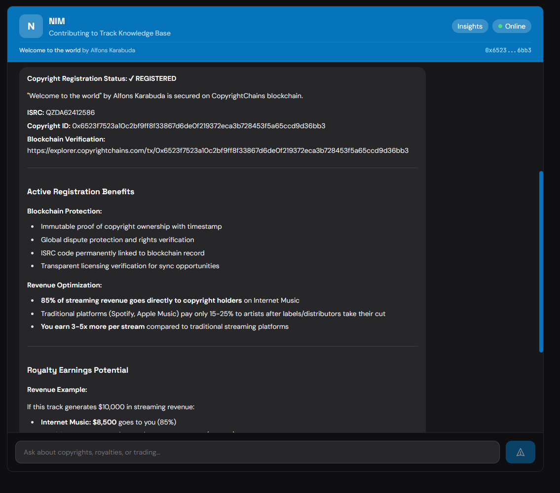The height and width of the screenshot is (493, 560).
Task: Click the REGISTERED checkmark status
Action: (x=152, y=78)
